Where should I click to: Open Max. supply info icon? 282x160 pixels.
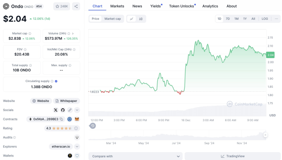tap(70, 65)
